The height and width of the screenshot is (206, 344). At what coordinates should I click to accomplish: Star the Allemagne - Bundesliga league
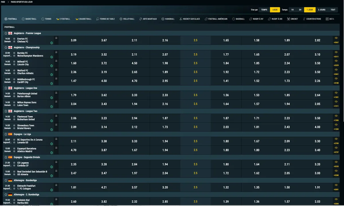point(6,180)
